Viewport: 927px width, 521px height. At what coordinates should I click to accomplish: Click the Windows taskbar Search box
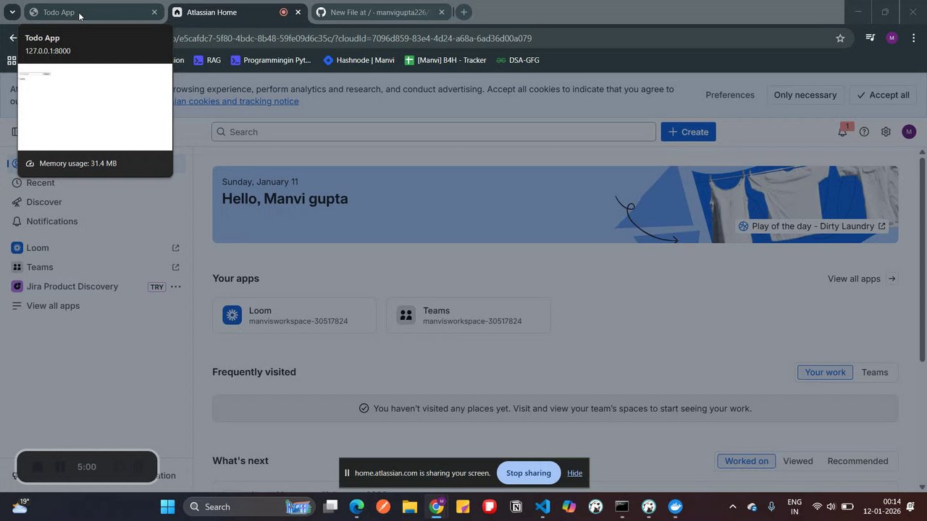[x=251, y=507]
